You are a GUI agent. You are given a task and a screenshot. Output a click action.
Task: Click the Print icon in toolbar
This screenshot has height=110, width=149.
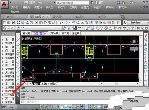pyautogui.click(x=19, y=23)
